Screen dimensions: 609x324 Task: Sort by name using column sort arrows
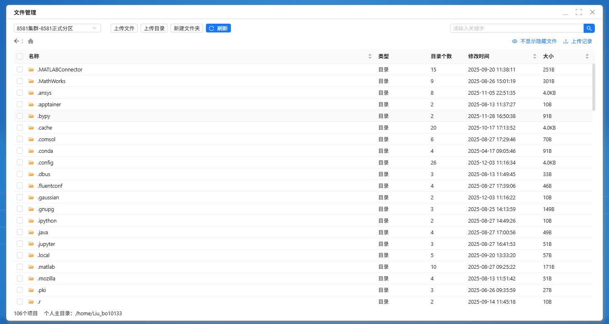click(370, 56)
